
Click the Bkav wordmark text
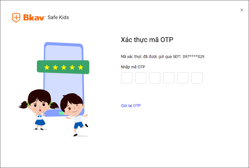(34, 17)
